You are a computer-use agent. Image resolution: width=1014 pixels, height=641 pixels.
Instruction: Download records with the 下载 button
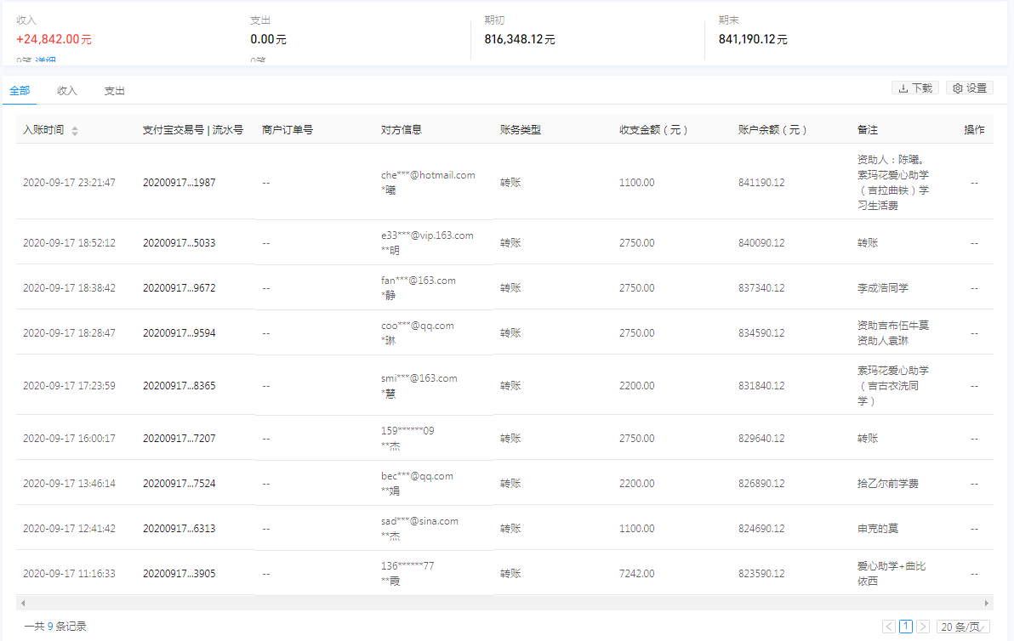tap(915, 88)
